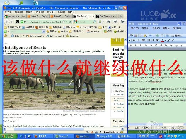Image resolution: width=186 pixels, height=139 pixels.
Task: Open Word font color picker
Action: point(165,41)
